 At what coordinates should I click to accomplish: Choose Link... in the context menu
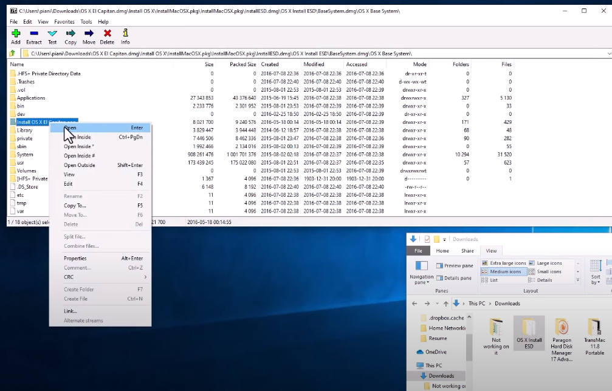coord(100,311)
